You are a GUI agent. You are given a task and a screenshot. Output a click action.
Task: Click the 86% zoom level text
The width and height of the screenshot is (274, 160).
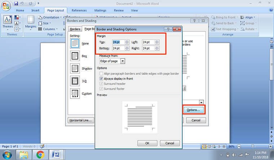click(x=231, y=146)
